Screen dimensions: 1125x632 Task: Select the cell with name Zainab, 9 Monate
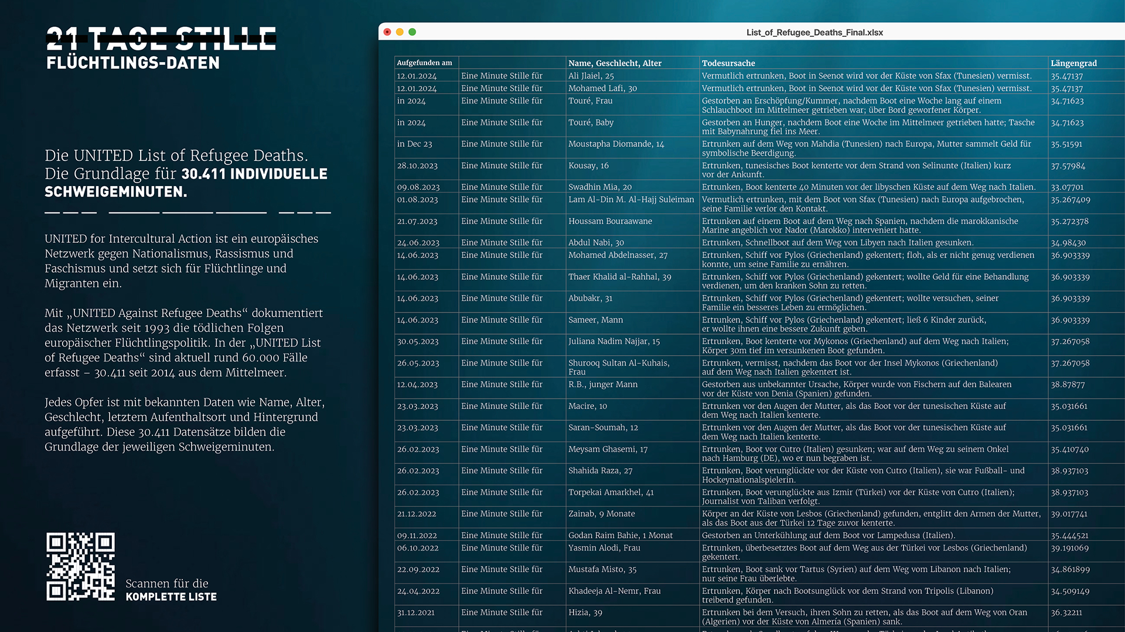coord(602,514)
